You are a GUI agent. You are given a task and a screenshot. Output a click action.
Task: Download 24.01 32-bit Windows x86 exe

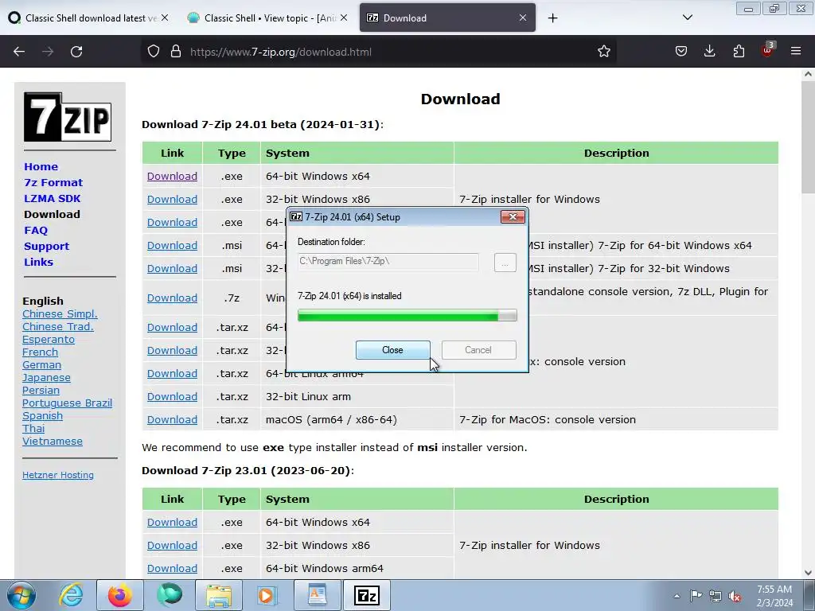(172, 199)
